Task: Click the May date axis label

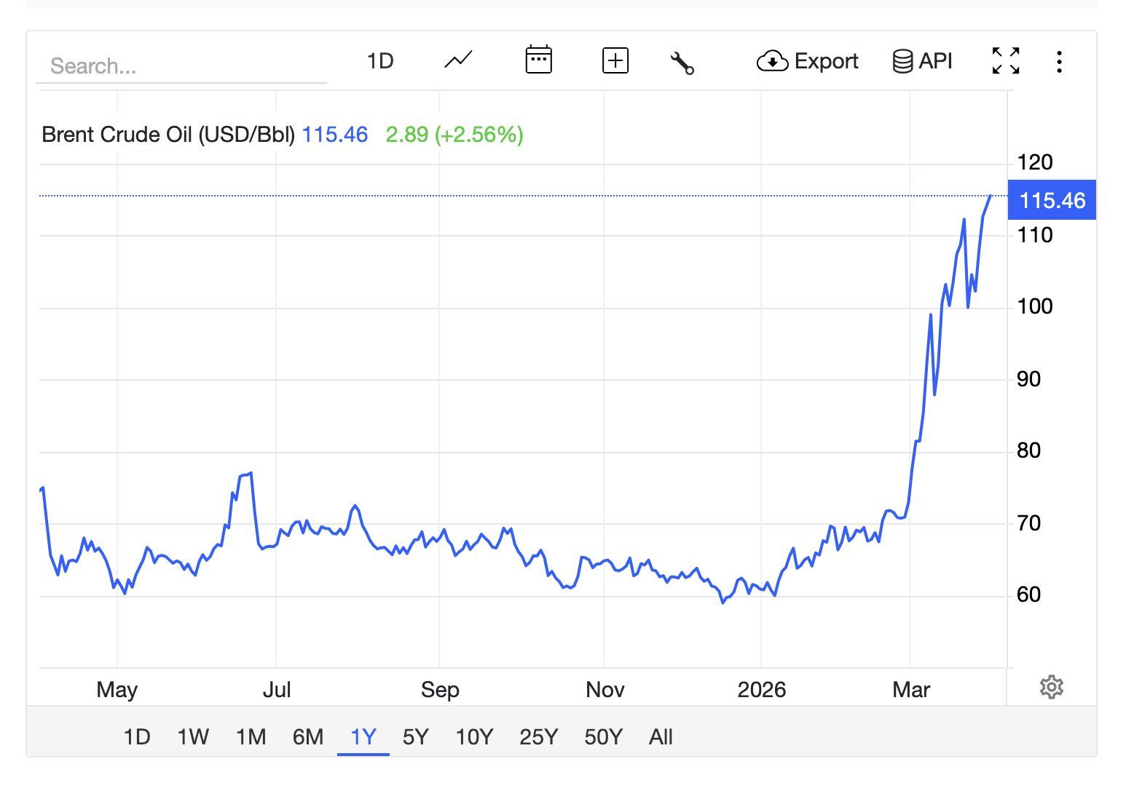Action: coord(117,690)
